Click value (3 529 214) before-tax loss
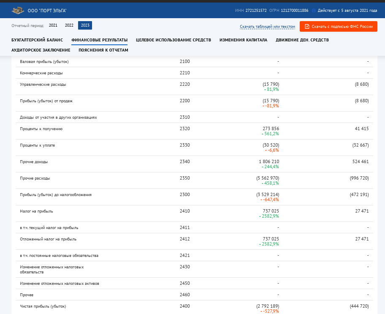The height and width of the screenshot is (314, 385). click(268, 194)
